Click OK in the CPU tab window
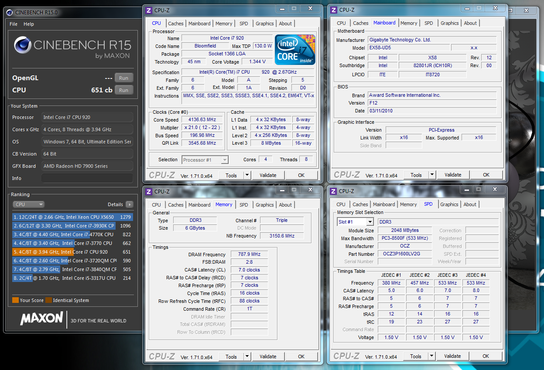The image size is (544, 370). (x=301, y=175)
